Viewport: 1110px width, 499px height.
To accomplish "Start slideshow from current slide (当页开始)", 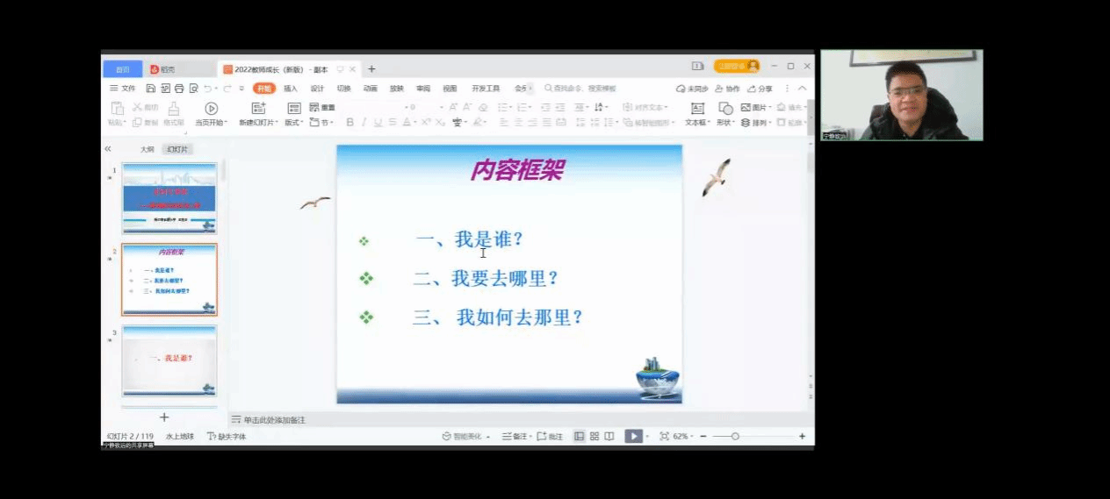I will (211, 109).
